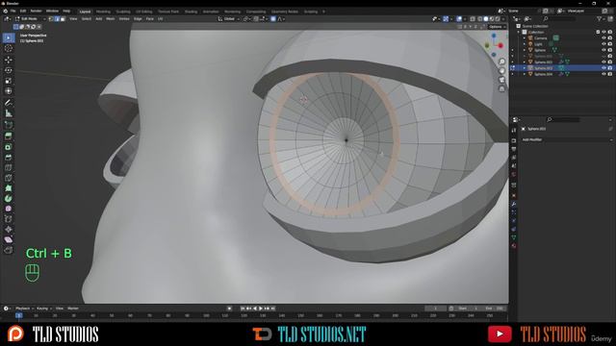Open the Playback dropdown in timeline

coord(24,309)
